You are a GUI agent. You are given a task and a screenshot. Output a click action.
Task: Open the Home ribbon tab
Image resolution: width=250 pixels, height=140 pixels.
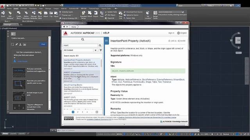[x=9, y=9]
